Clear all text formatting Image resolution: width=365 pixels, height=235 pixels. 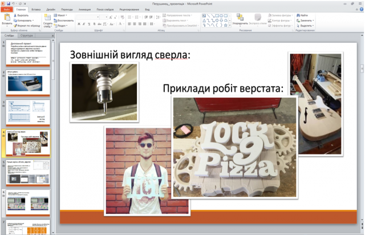pyautogui.click(x=123, y=17)
